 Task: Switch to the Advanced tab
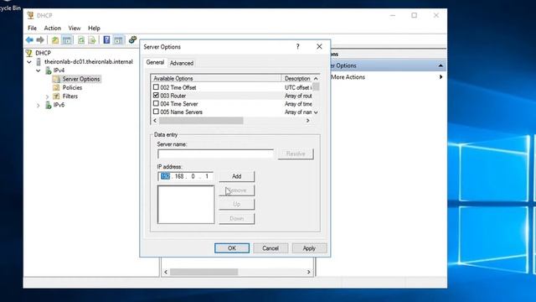[182, 63]
